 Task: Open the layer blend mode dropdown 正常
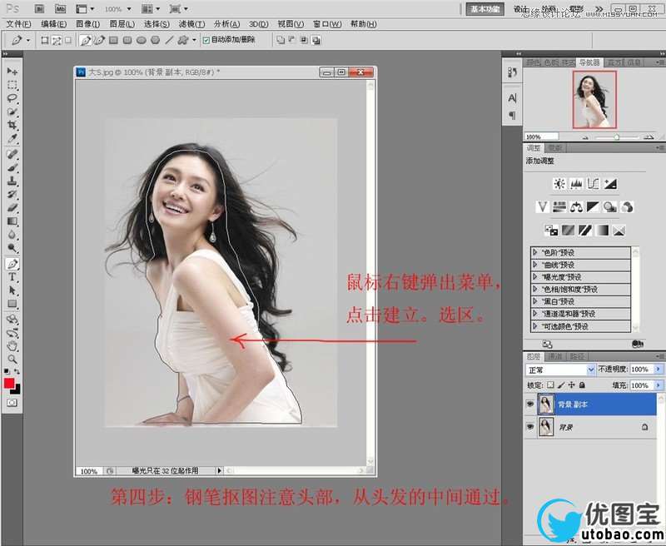560,370
